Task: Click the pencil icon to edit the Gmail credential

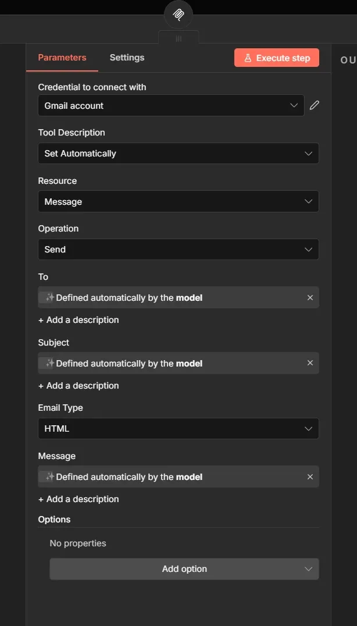Action: [314, 105]
